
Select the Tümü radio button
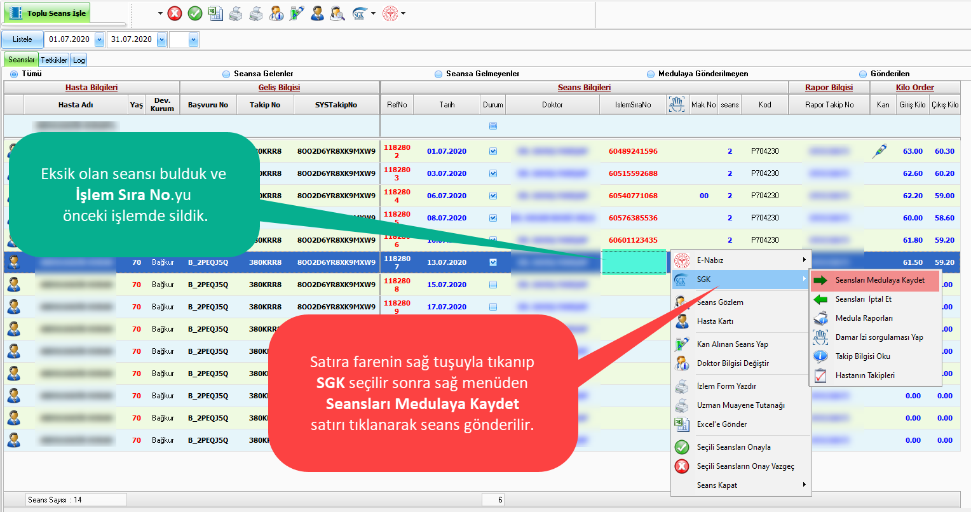pos(14,74)
